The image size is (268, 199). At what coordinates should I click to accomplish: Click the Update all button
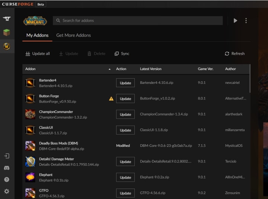click(x=38, y=54)
